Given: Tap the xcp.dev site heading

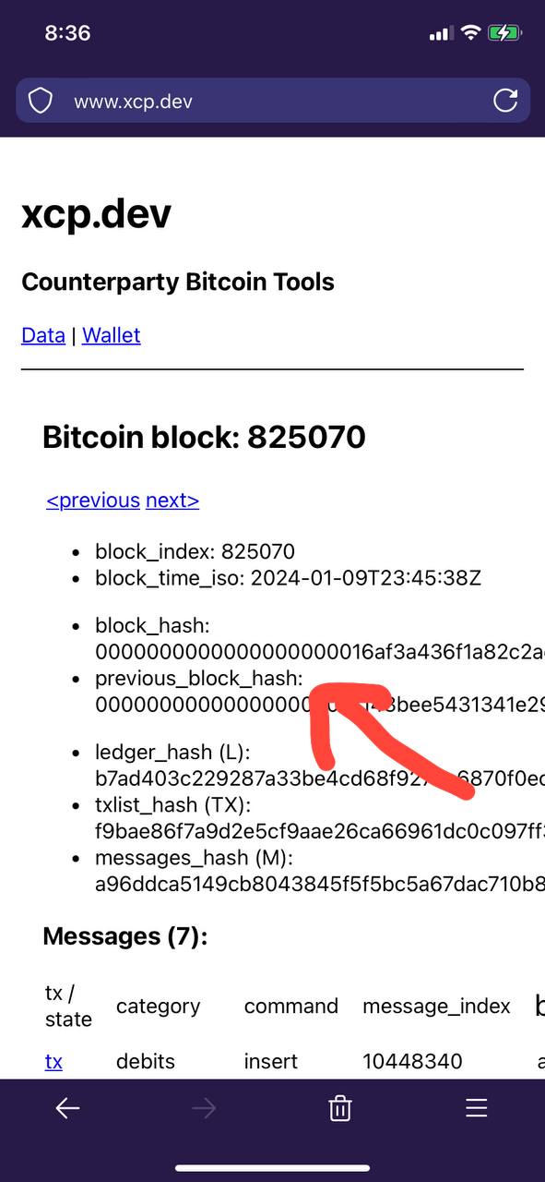Looking at the screenshot, I should pyautogui.click(x=97, y=214).
